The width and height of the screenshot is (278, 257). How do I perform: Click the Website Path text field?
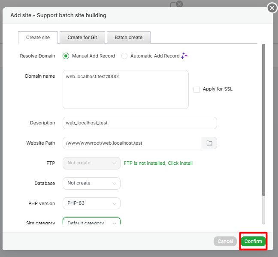click(x=132, y=143)
